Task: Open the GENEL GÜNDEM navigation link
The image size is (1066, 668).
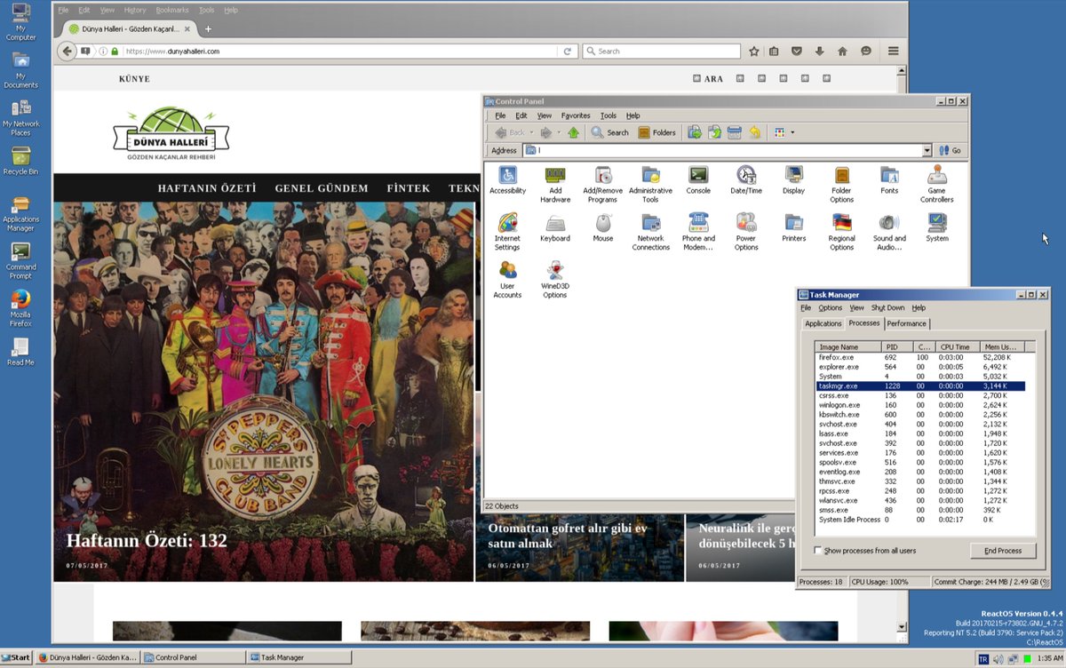Action: click(x=322, y=188)
